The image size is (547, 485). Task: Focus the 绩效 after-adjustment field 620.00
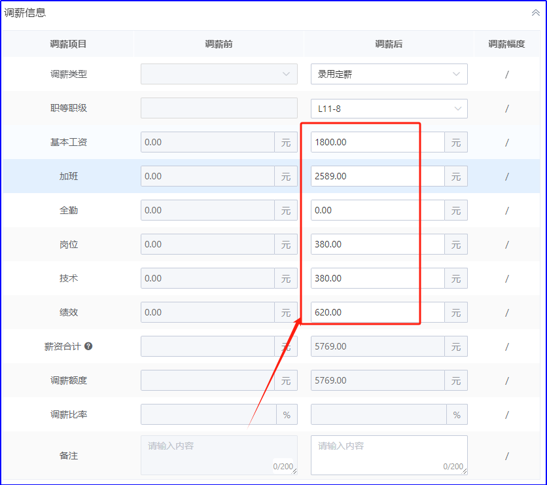coord(377,312)
